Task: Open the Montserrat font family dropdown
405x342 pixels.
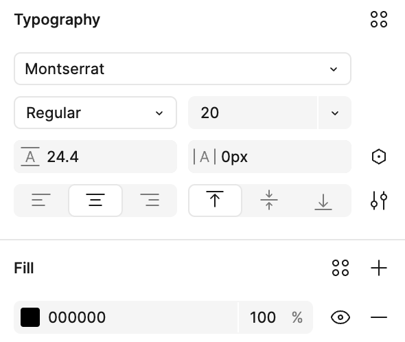Action: click(183, 69)
